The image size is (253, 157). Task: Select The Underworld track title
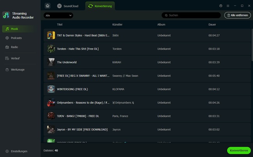(67, 62)
